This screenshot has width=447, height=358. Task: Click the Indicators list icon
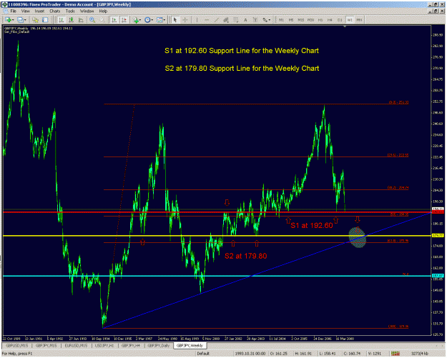(136, 20)
